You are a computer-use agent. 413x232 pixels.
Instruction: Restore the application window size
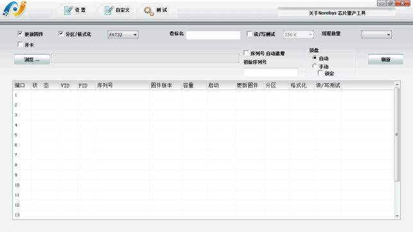point(391,3)
